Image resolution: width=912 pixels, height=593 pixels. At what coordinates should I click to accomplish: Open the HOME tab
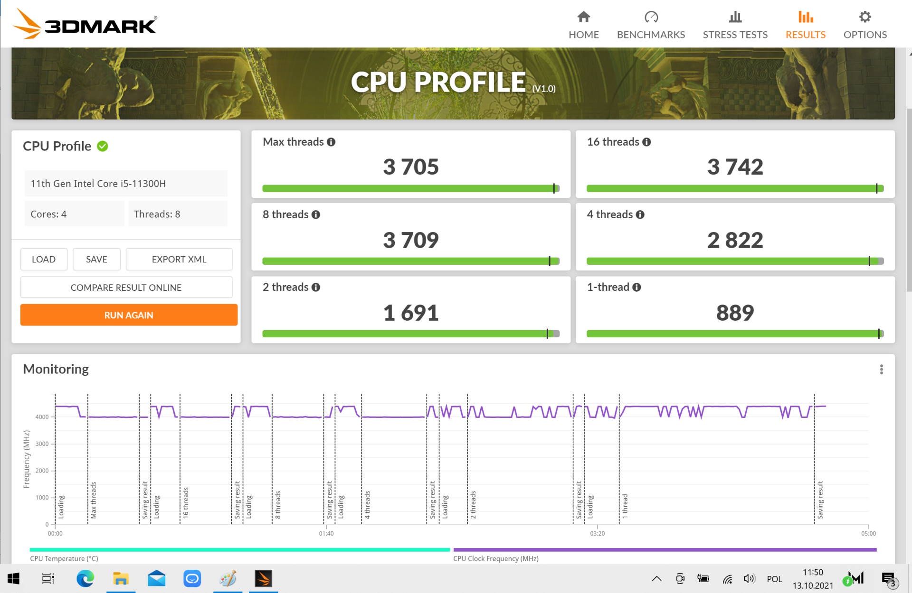583,25
